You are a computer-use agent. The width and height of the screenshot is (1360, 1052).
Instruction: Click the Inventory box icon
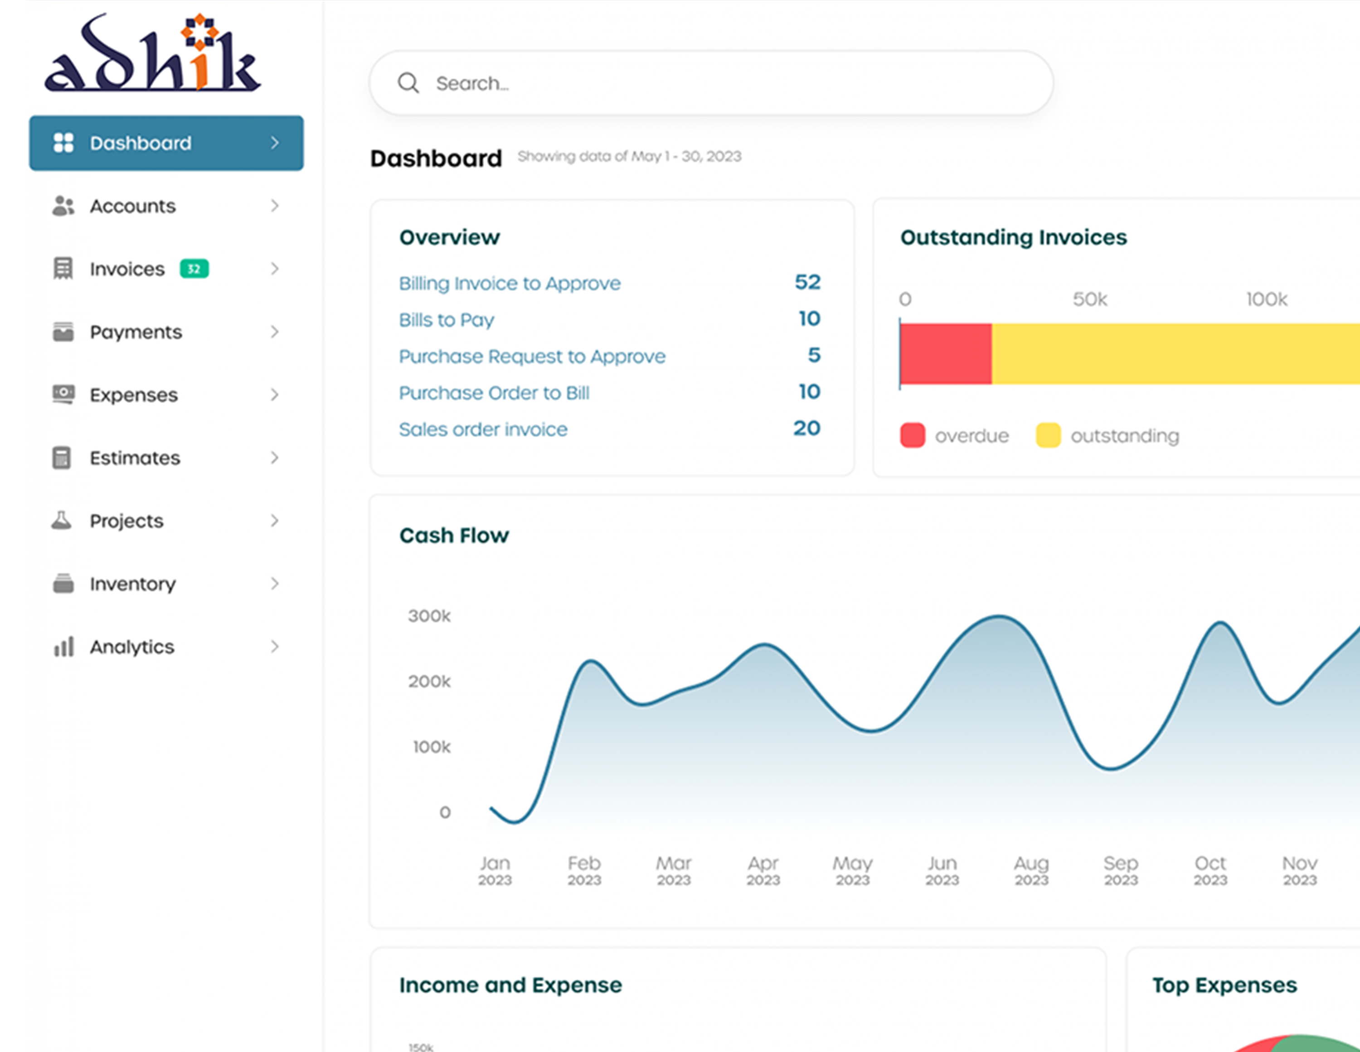point(63,583)
